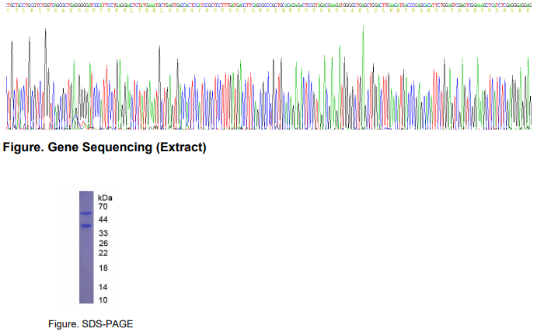This screenshot has width=537, height=332.
Task: Click the "70" molecular weight marker label
Action: click(x=103, y=206)
